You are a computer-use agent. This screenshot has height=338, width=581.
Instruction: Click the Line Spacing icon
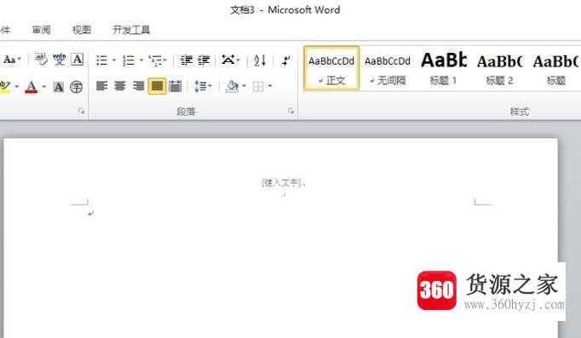201,87
